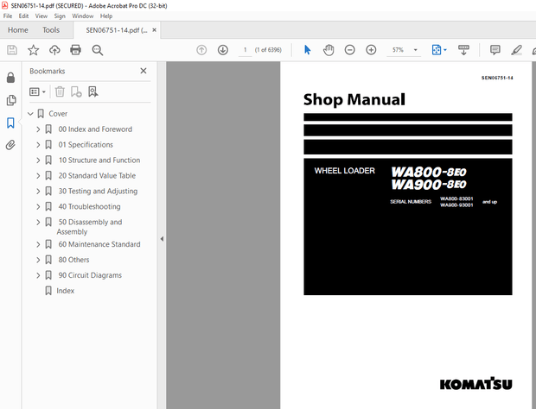Click the Save file icon
536x409 pixels.
pyautogui.click(x=12, y=50)
